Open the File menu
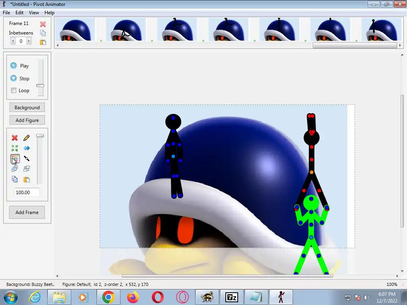 (6, 12)
